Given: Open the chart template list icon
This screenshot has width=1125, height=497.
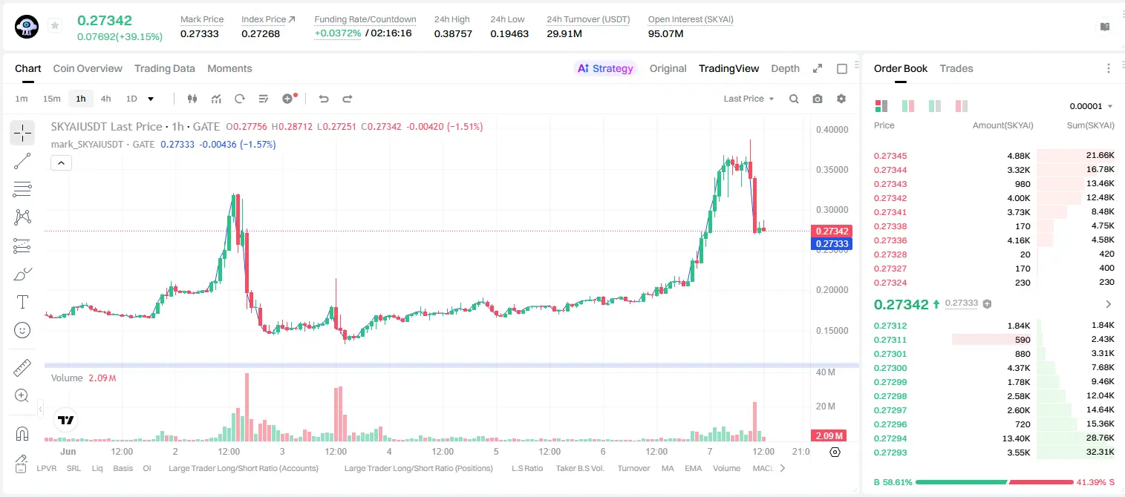Looking at the screenshot, I should [264, 99].
